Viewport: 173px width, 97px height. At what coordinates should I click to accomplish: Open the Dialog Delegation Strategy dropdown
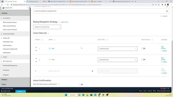coord(47,27)
